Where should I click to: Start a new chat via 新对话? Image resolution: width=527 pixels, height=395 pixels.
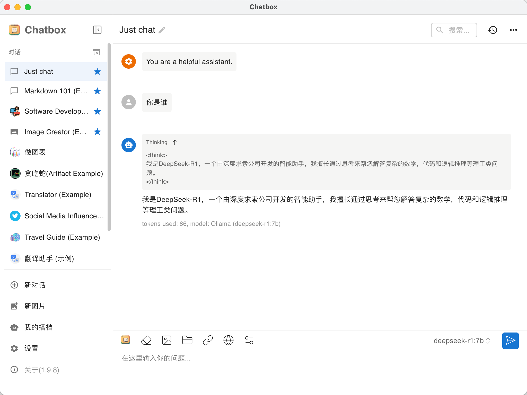[x=56, y=285]
